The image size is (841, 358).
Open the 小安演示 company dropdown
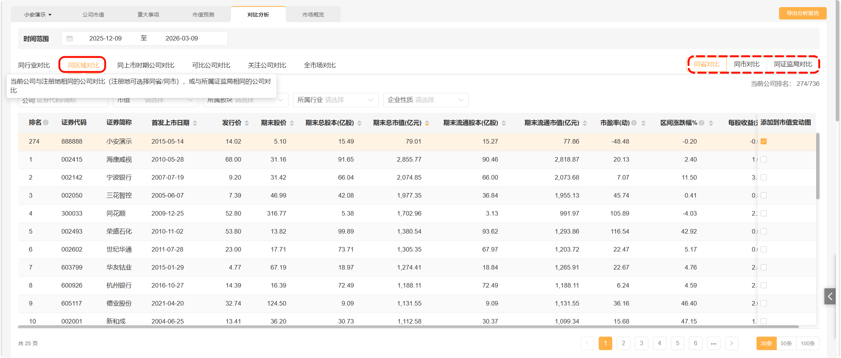pos(38,15)
